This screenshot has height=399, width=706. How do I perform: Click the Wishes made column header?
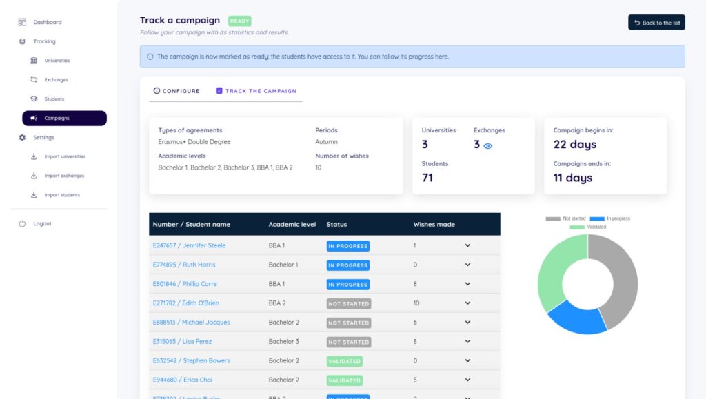434,224
